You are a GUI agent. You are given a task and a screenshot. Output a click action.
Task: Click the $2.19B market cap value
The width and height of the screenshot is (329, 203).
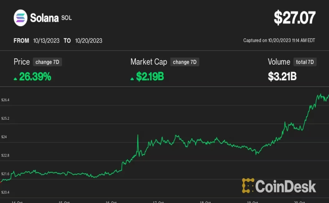(150, 76)
